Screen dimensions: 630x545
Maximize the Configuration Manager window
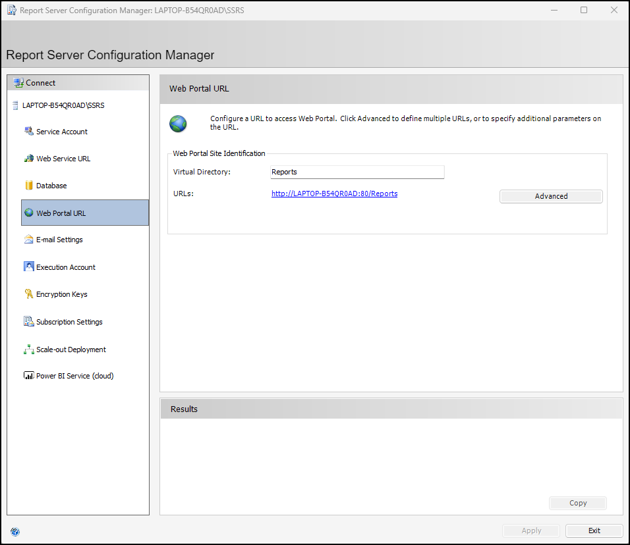coord(584,10)
